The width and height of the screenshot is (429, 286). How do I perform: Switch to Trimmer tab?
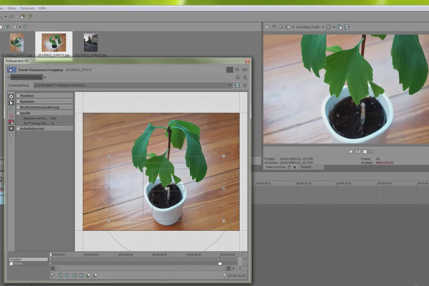click(x=306, y=167)
